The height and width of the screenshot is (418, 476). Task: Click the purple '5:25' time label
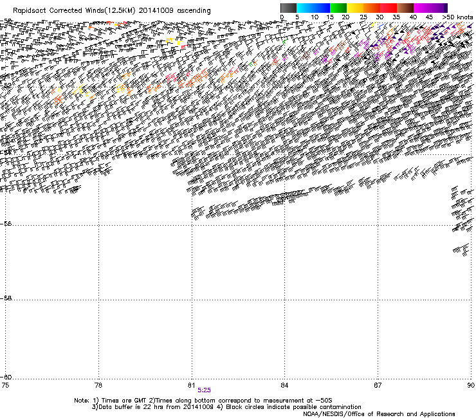204,390
